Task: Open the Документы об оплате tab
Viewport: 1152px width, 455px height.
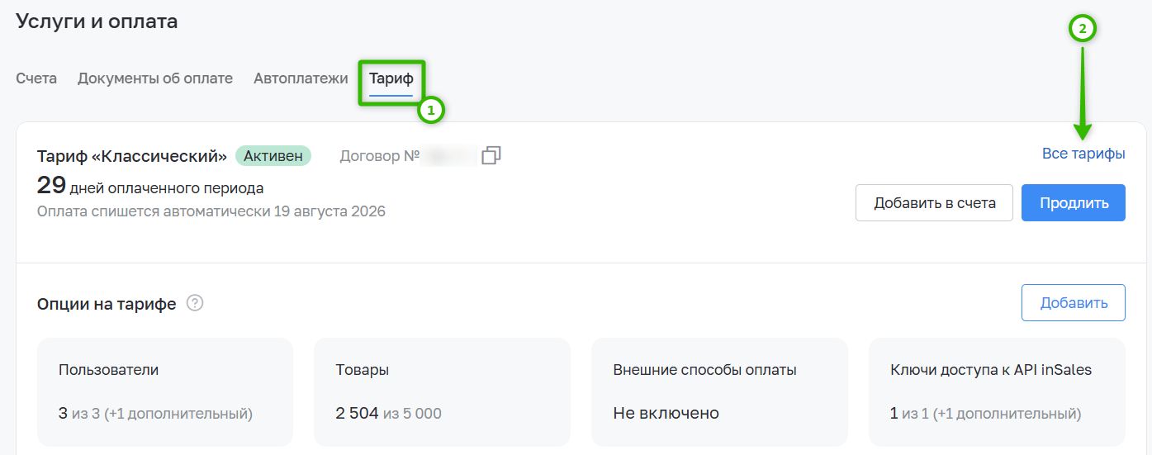Action: [x=155, y=78]
